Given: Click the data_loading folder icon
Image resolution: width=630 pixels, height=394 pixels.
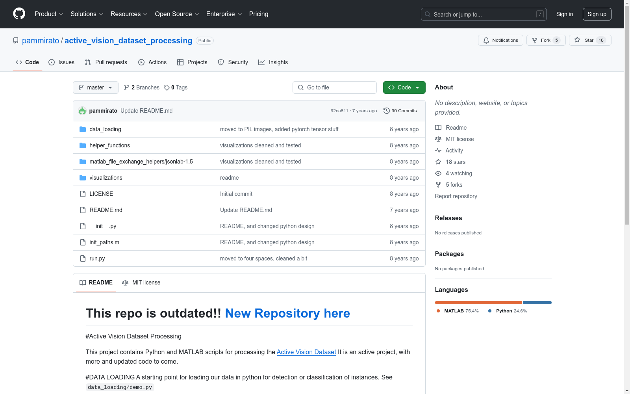Looking at the screenshot, I should pos(83,129).
